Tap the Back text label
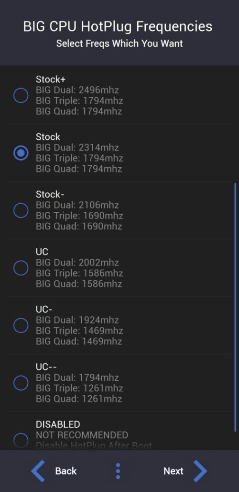This screenshot has height=492, width=239. (x=66, y=471)
